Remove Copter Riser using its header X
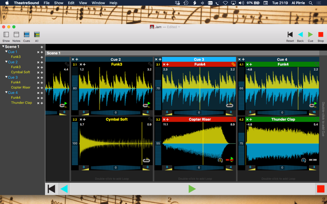This screenshot has height=204, width=327. tap(164, 120)
